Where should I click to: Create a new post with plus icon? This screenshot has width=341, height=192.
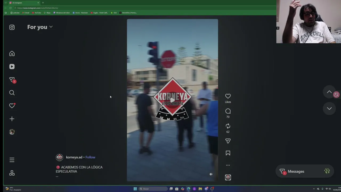12,119
